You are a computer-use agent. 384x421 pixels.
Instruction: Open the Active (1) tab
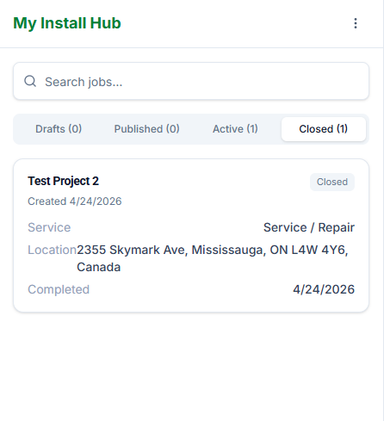[235, 129]
